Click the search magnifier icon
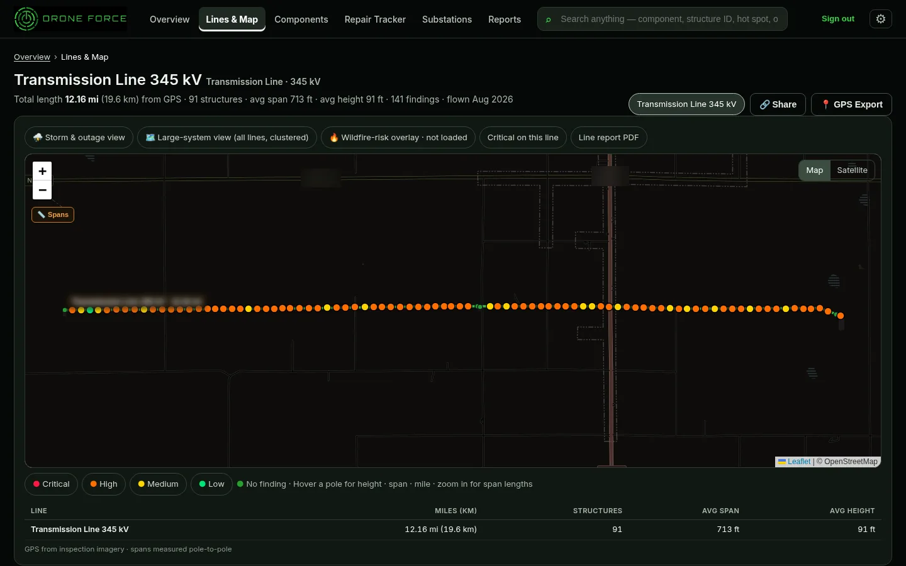 (x=548, y=19)
